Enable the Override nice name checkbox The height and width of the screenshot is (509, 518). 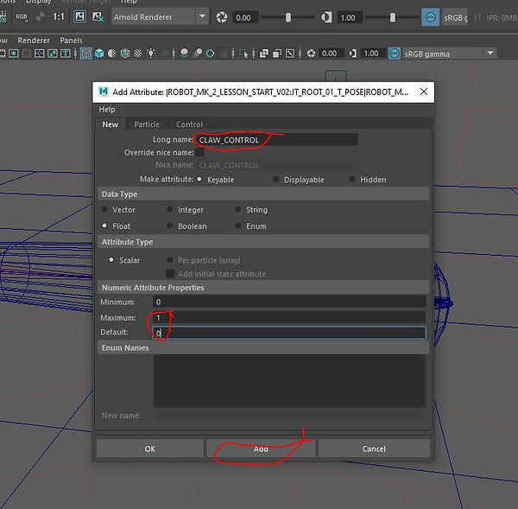click(x=199, y=152)
